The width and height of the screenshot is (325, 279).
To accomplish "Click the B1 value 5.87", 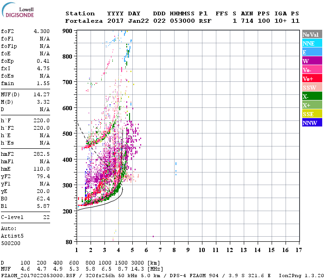I will [43, 206].
